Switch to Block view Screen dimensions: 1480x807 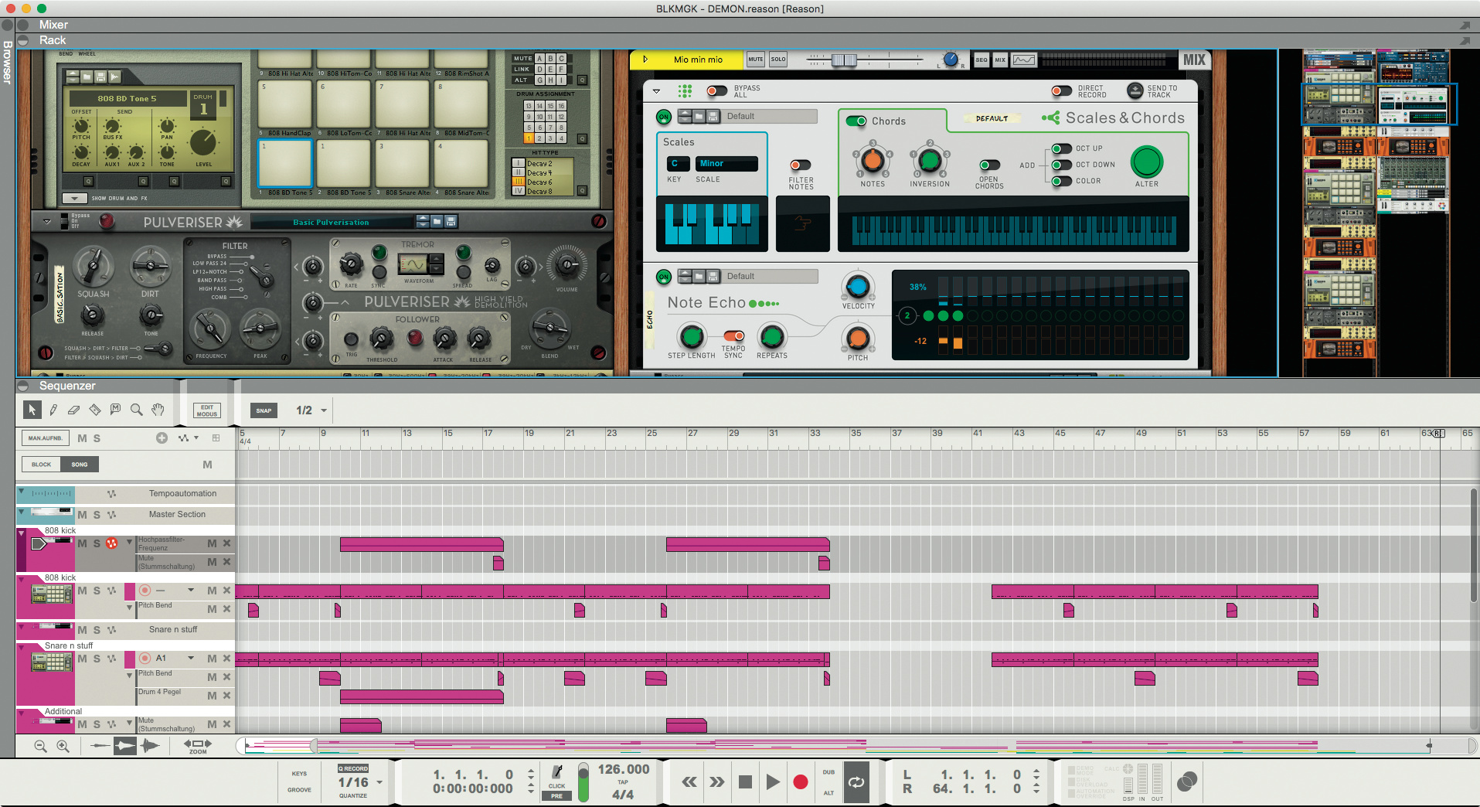click(x=42, y=465)
